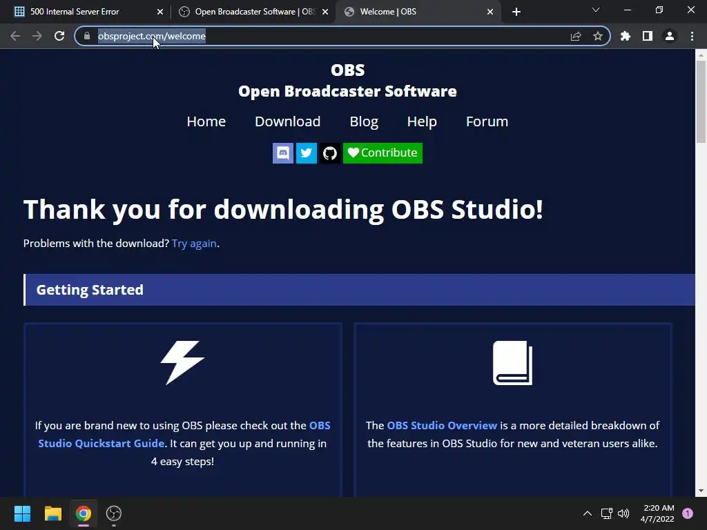Open the Home menu item
Image resolution: width=707 pixels, height=530 pixels.
(206, 121)
